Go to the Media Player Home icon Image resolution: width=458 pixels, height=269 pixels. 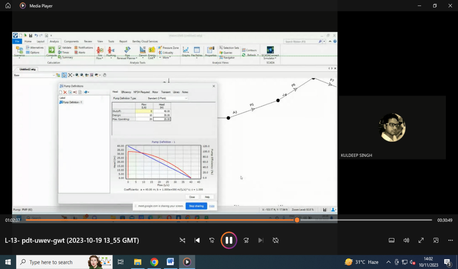pos(8,6)
